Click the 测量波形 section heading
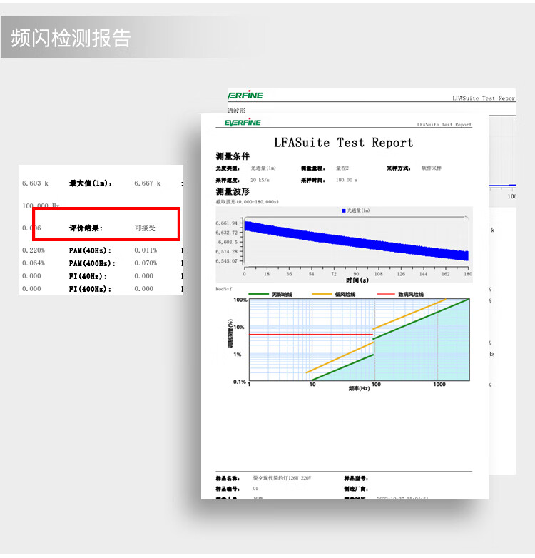This screenshot has height=558, width=535. tap(233, 191)
